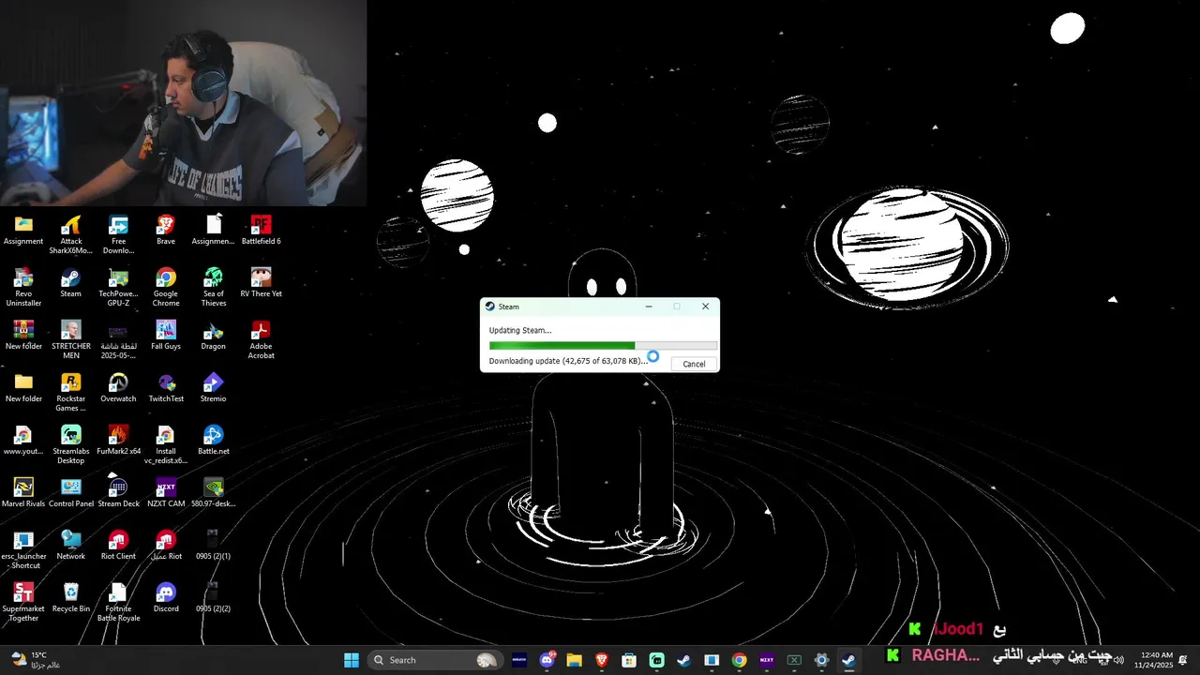Select the Marvel Rivals shortcut
Screen dimensions: 1200x675
pyautogui.click(x=23, y=493)
